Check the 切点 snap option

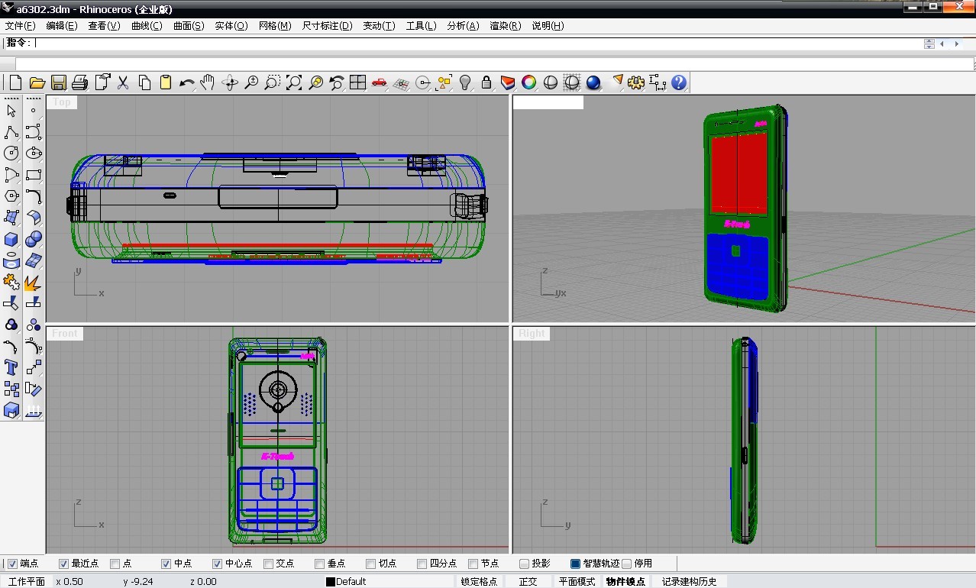tap(371, 564)
